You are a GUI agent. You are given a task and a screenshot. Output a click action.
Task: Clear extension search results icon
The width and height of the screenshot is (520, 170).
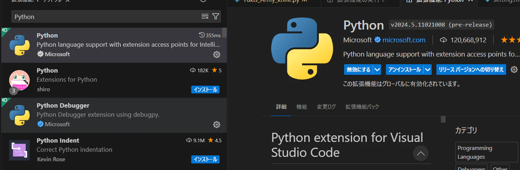(x=205, y=16)
